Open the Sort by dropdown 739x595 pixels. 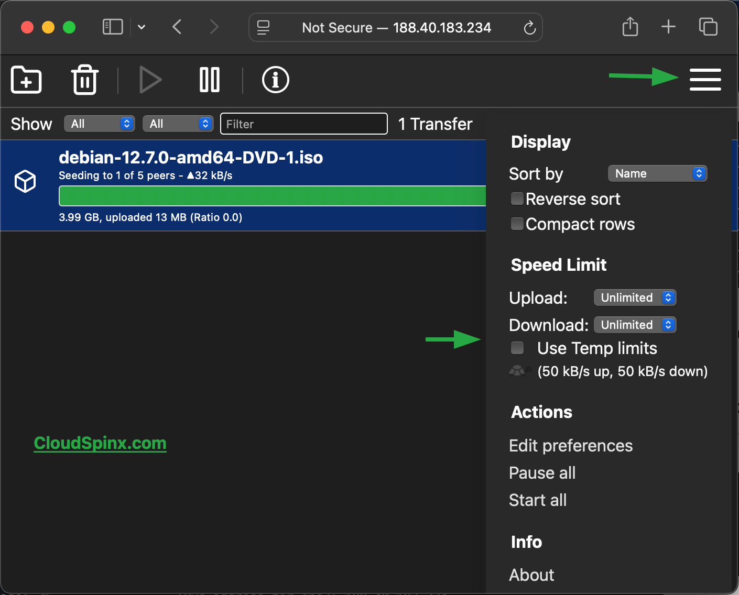pos(657,173)
